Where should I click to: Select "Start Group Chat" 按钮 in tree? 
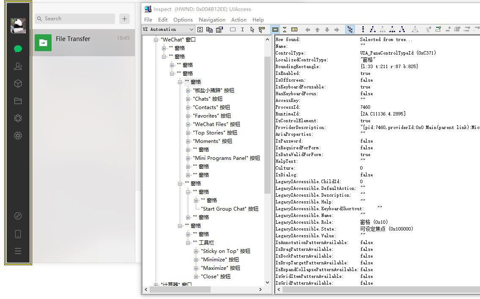tap(229, 209)
